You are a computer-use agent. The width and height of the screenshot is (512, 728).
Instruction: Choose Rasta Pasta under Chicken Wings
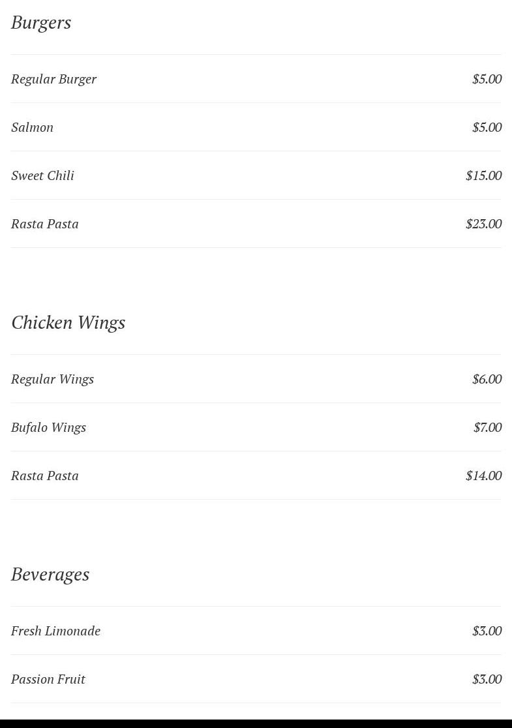[44, 476]
